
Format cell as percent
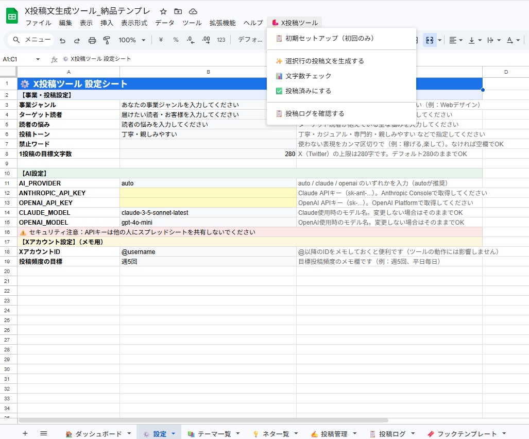(x=176, y=40)
